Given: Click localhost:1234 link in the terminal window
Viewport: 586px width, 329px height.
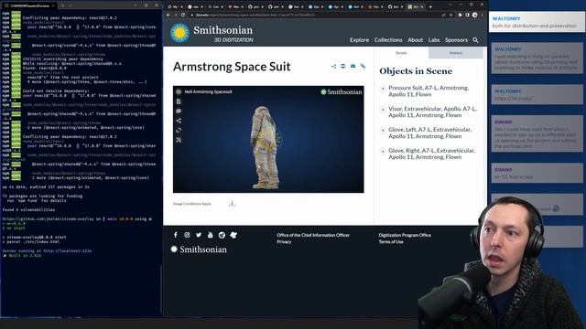Looking at the screenshot, I should (x=67, y=251).
